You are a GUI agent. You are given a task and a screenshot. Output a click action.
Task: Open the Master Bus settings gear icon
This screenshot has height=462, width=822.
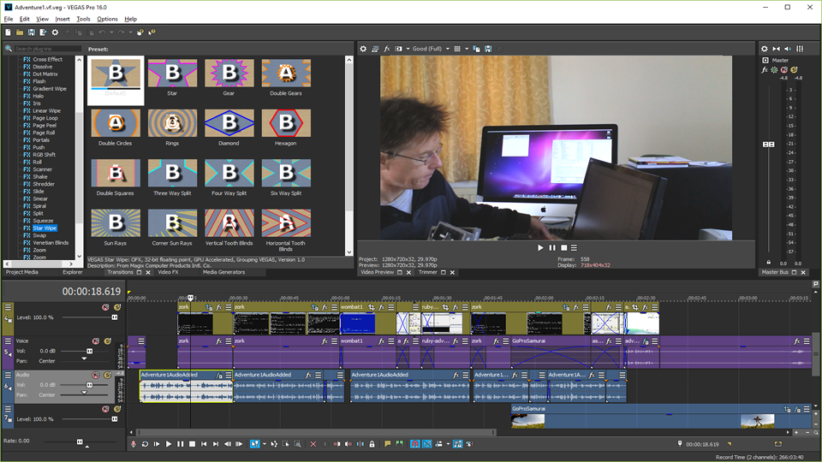click(765, 49)
